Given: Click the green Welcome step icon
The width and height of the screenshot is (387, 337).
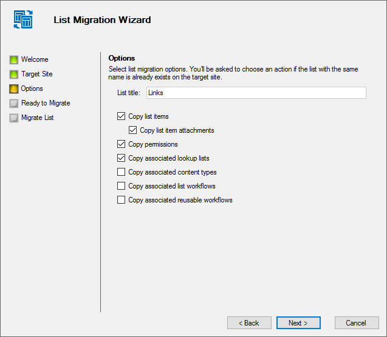Looking at the screenshot, I should (x=14, y=59).
